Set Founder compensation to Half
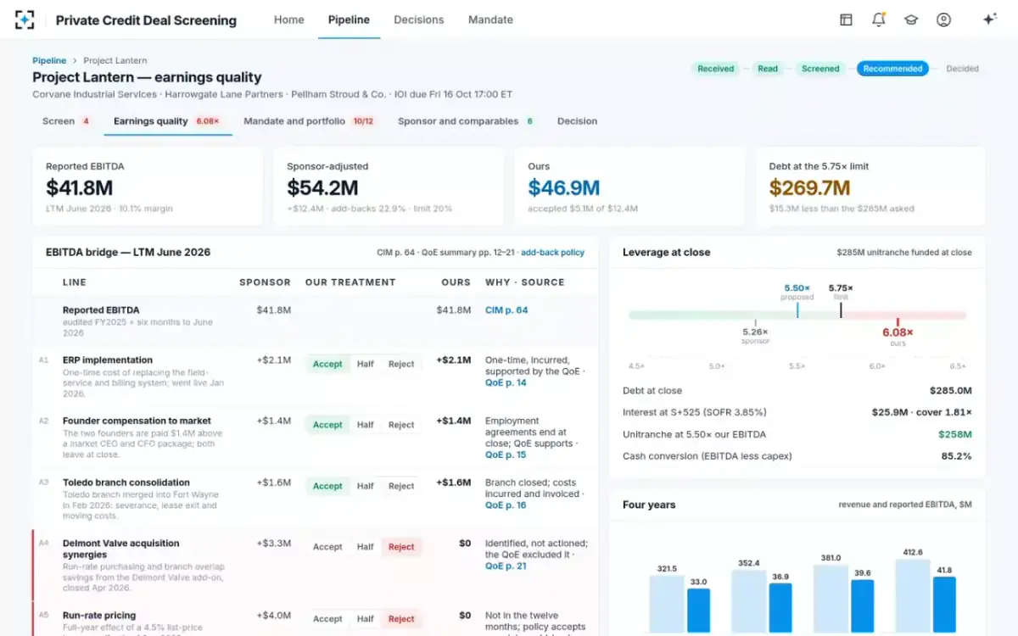This screenshot has height=636, width=1018. click(366, 425)
